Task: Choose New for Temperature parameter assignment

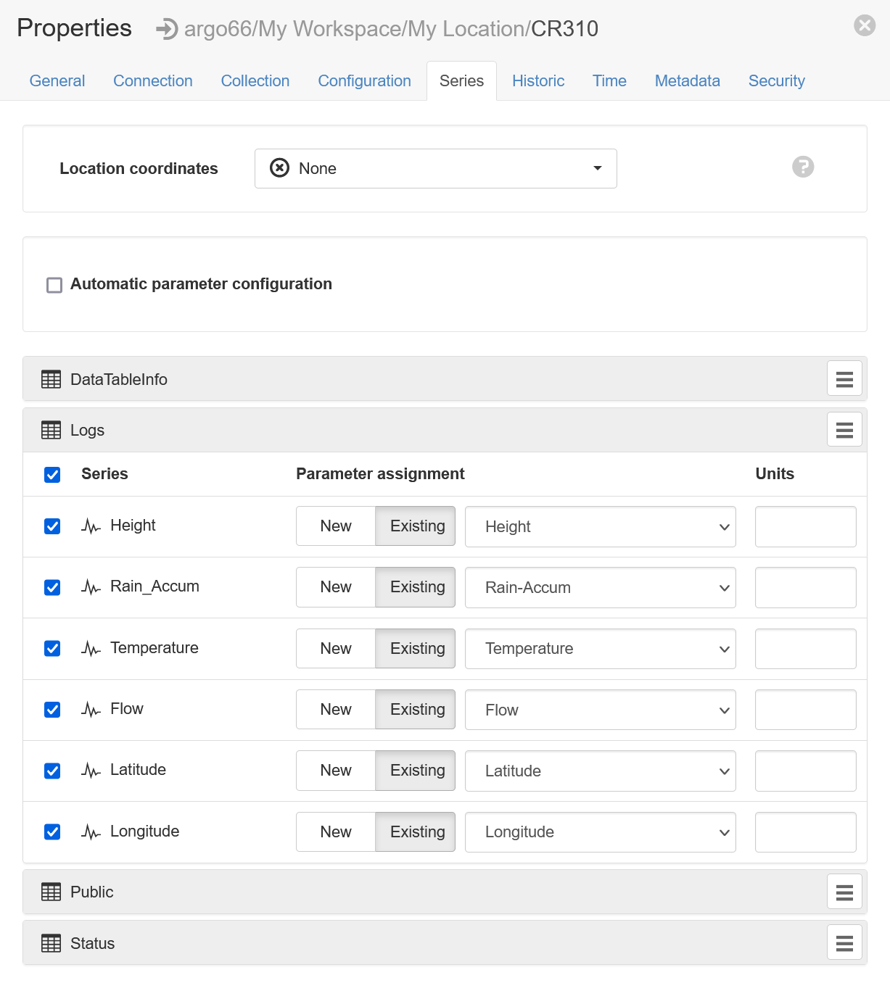Action: (x=336, y=648)
